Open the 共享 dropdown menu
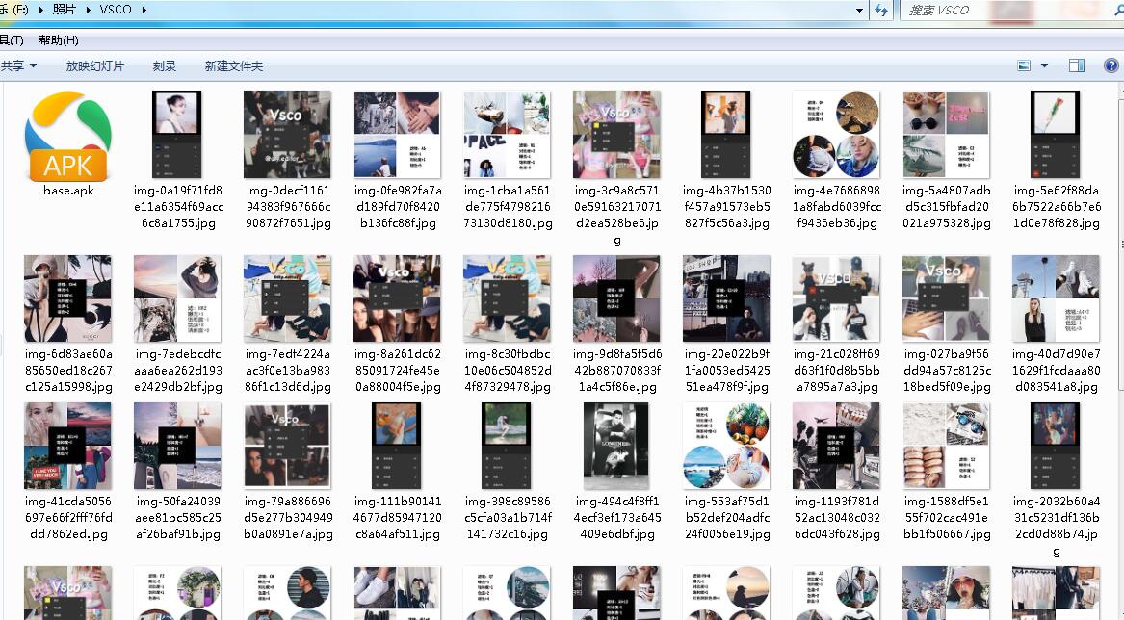Image resolution: width=1124 pixels, height=620 pixels. point(18,65)
